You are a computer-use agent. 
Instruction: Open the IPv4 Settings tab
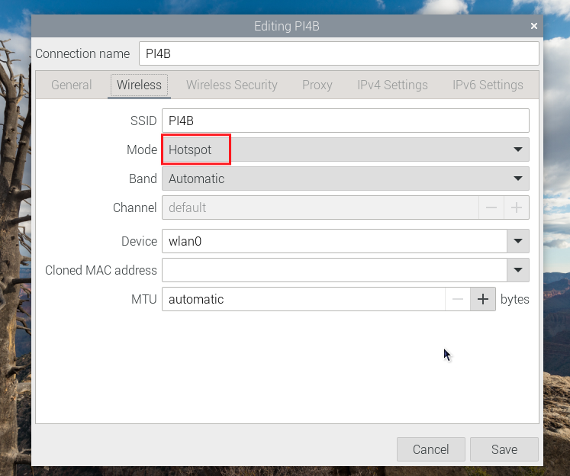click(392, 85)
